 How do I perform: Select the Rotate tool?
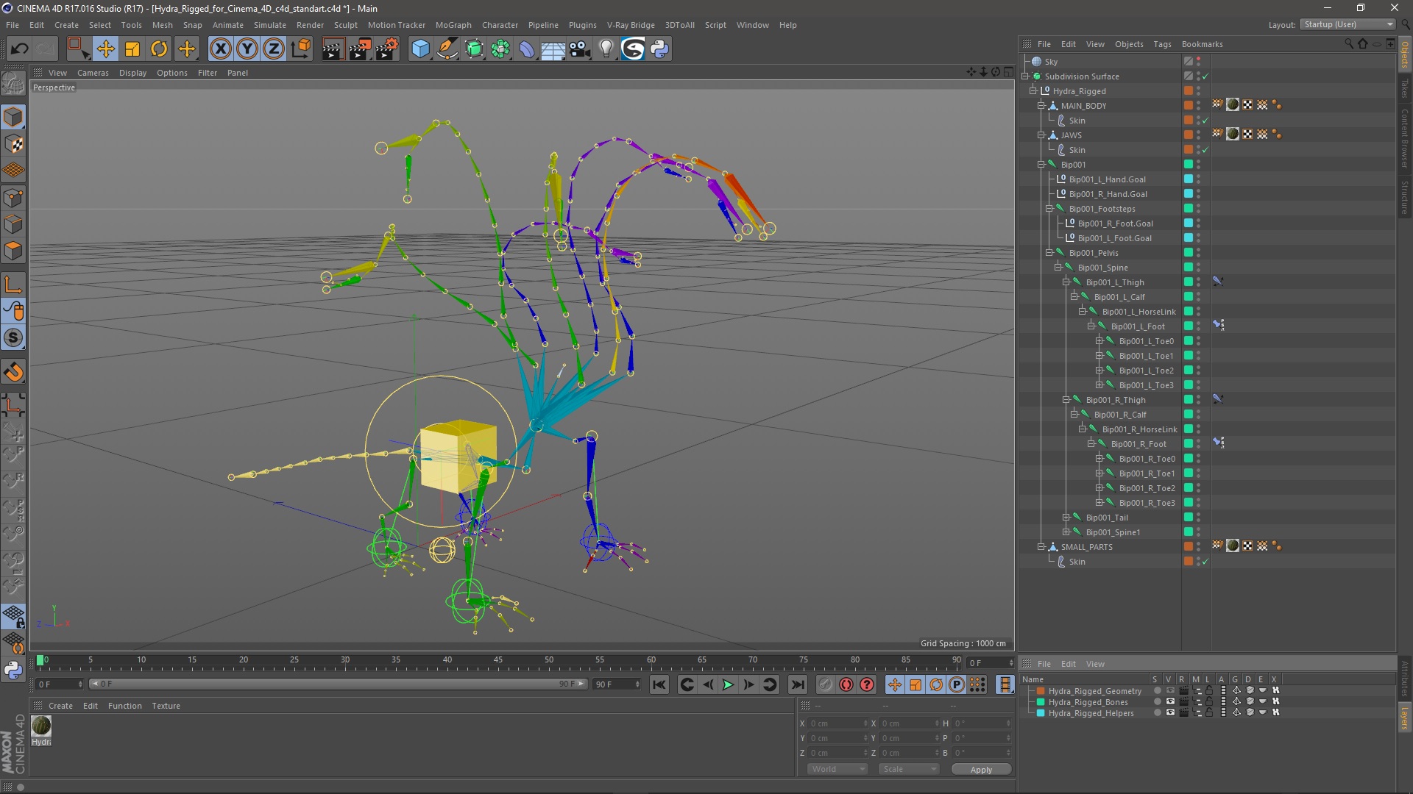coord(159,49)
